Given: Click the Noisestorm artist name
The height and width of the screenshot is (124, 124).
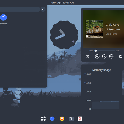Looking at the screenshot, I should (113, 29).
